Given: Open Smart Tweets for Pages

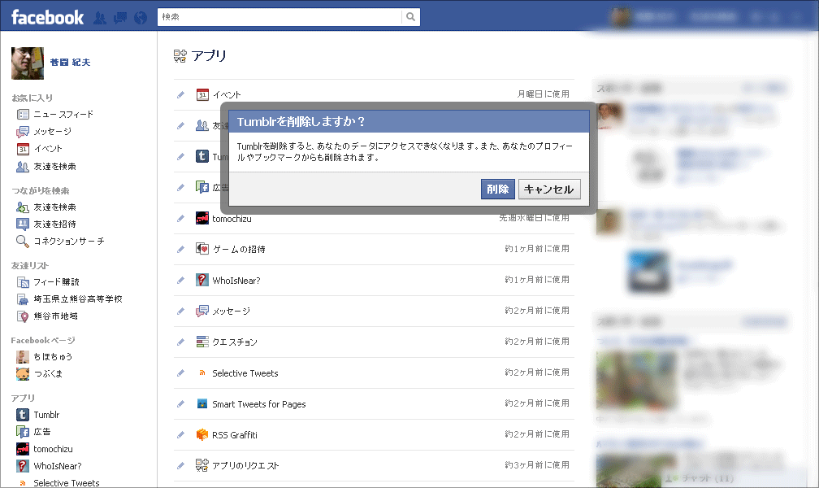Looking at the screenshot, I should coord(258,403).
